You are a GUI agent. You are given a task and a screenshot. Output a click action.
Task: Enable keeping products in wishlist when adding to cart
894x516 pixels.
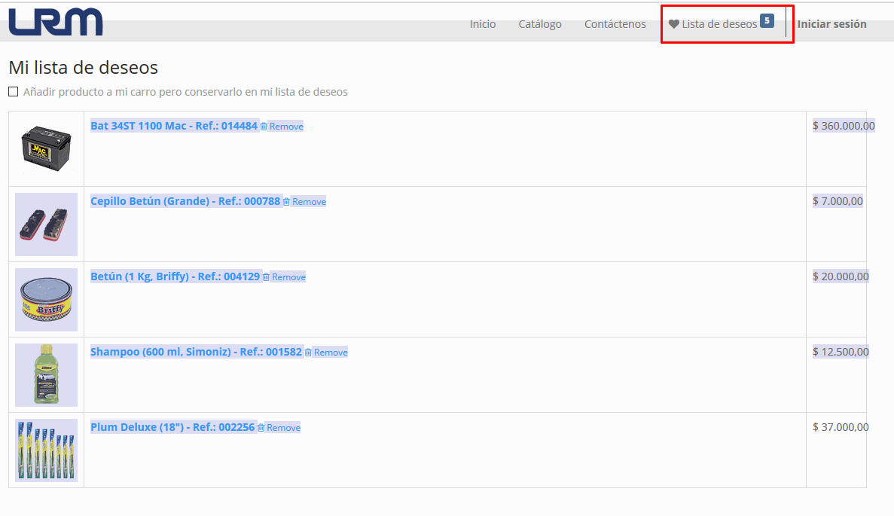(13, 91)
